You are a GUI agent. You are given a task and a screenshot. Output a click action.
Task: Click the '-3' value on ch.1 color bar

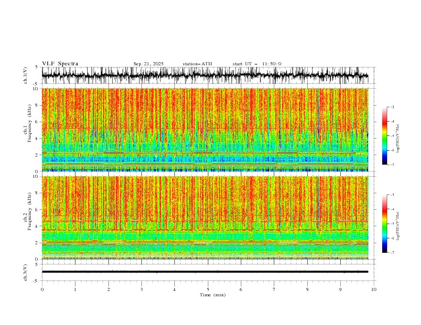[x=392, y=107]
